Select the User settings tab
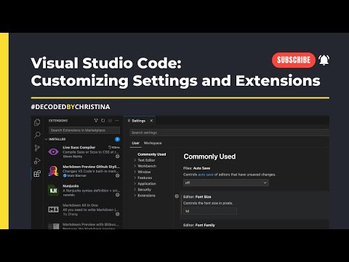349x262 pixels. click(x=135, y=143)
